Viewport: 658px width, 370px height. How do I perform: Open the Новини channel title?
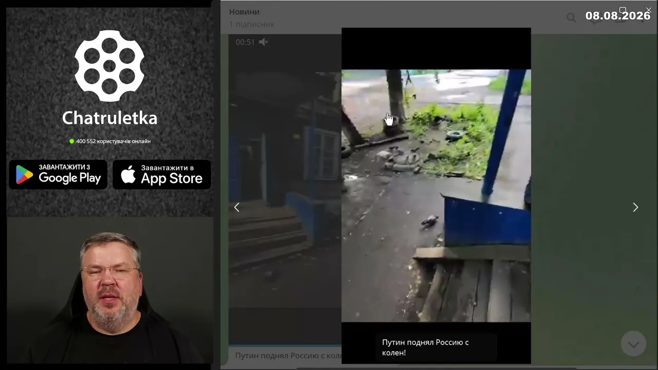[x=244, y=12]
